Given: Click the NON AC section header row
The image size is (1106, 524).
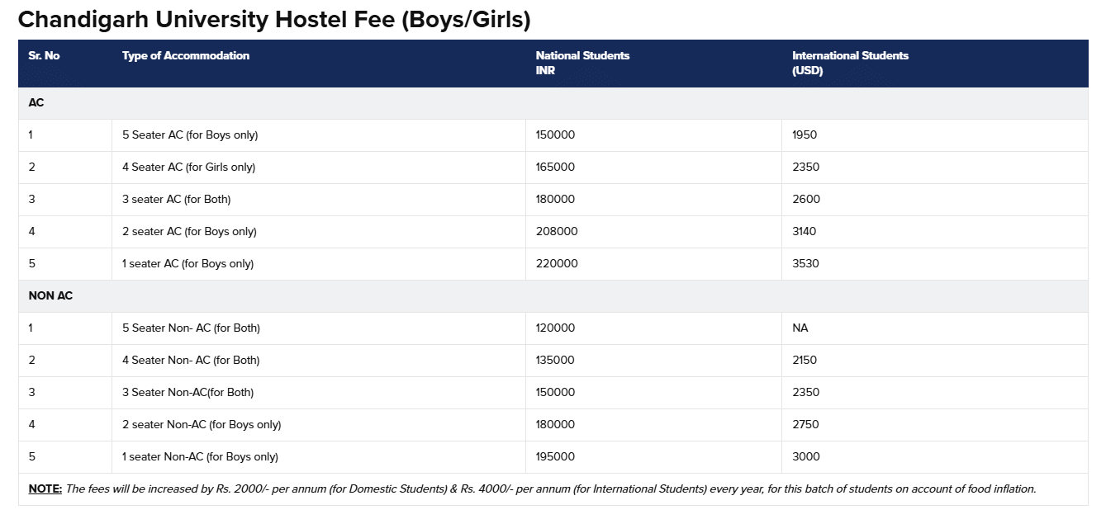Looking at the screenshot, I should tap(553, 295).
